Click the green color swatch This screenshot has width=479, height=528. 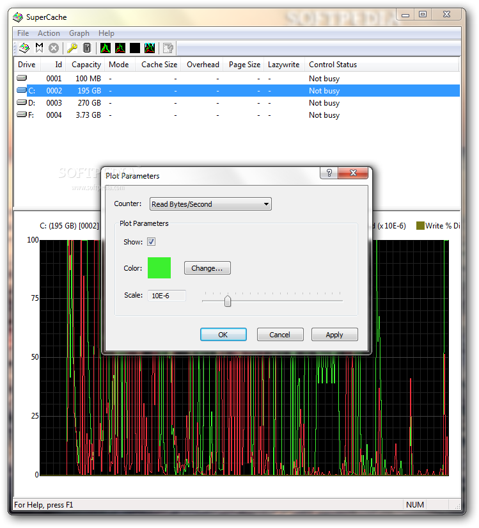coord(159,268)
